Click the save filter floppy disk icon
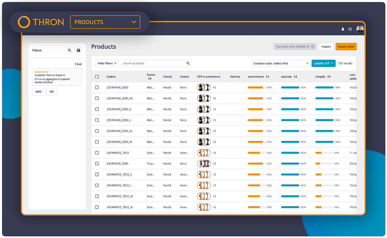This screenshot has height=238, width=387. tap(78, 50)
